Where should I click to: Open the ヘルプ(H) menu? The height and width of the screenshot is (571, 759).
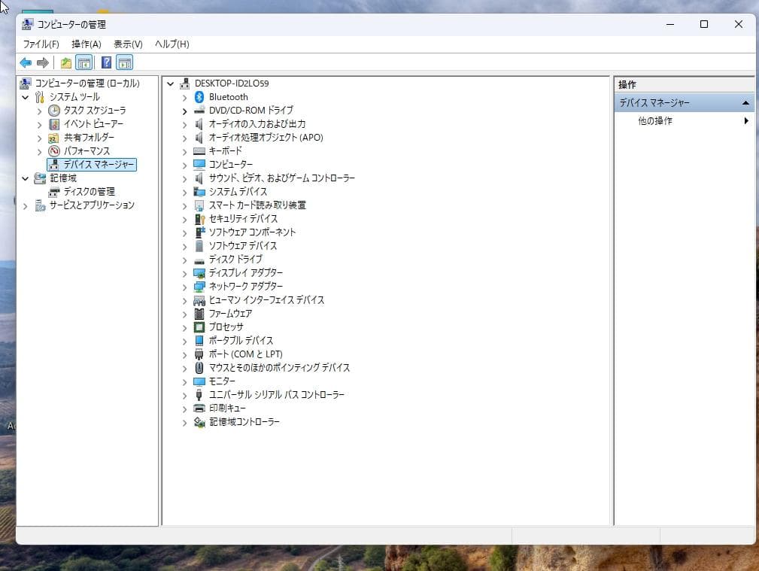point(172,44)
